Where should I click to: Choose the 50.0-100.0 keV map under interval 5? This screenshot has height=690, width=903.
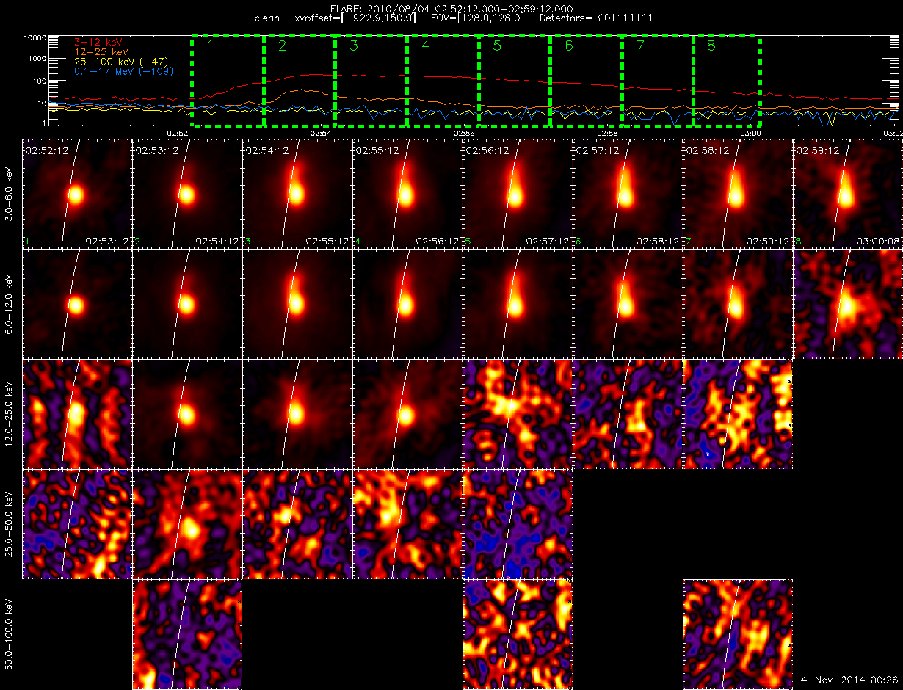pos(518,634)
